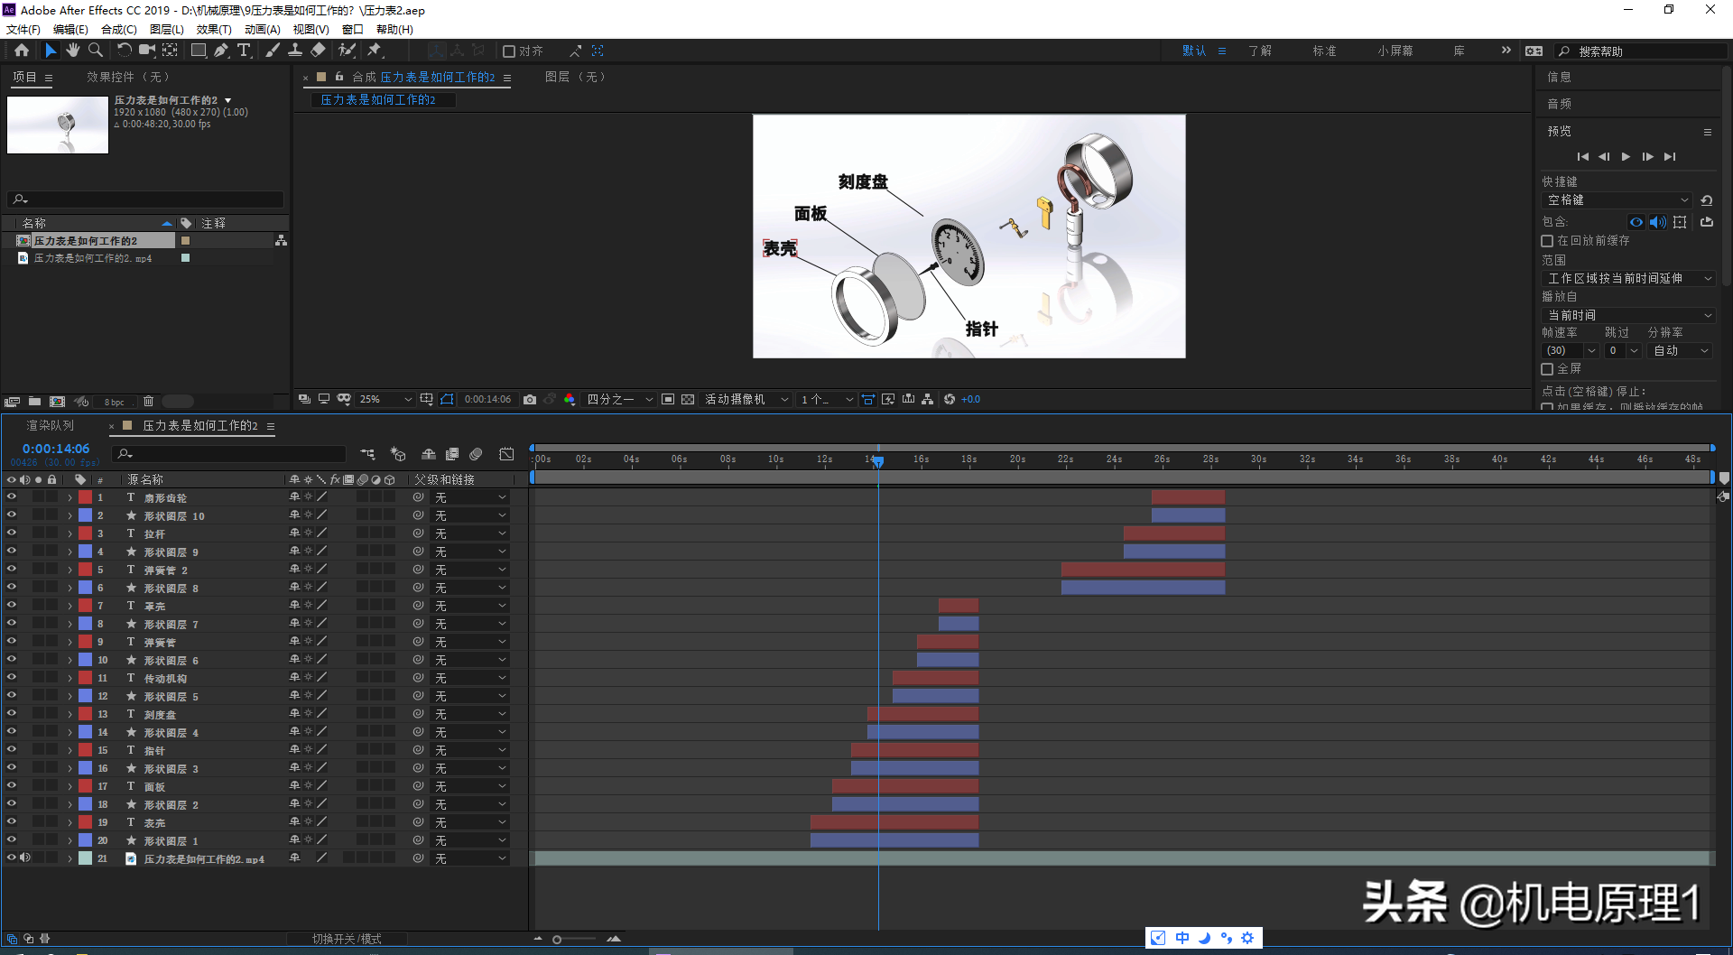Screen dimensions: 1733x955
Task: Open the 25% magnification dropdown
Action: (x=385, y=399)
